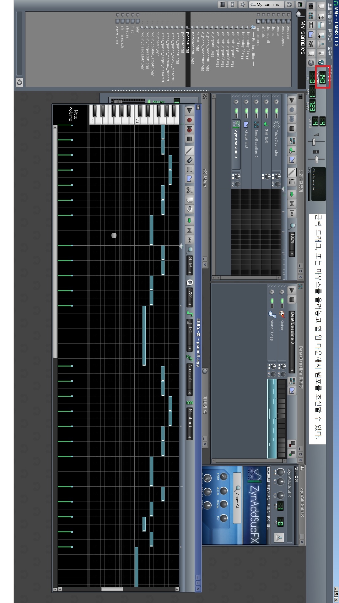Play the Beat+Bassline Editor pattern

[292, 290]
